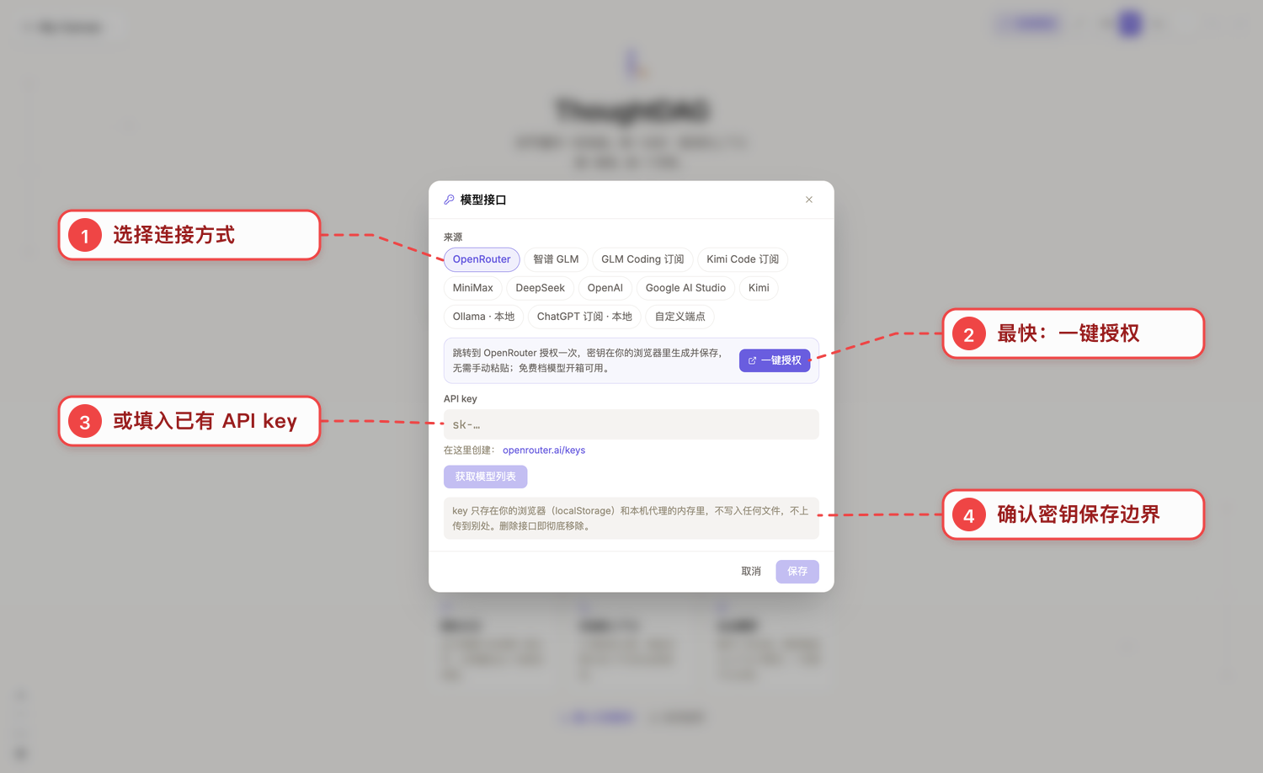Image resolution: width=1263 pixels, height=773 pixels.
Task: Open the openrouter.ai/keys link
Action: 544,450
